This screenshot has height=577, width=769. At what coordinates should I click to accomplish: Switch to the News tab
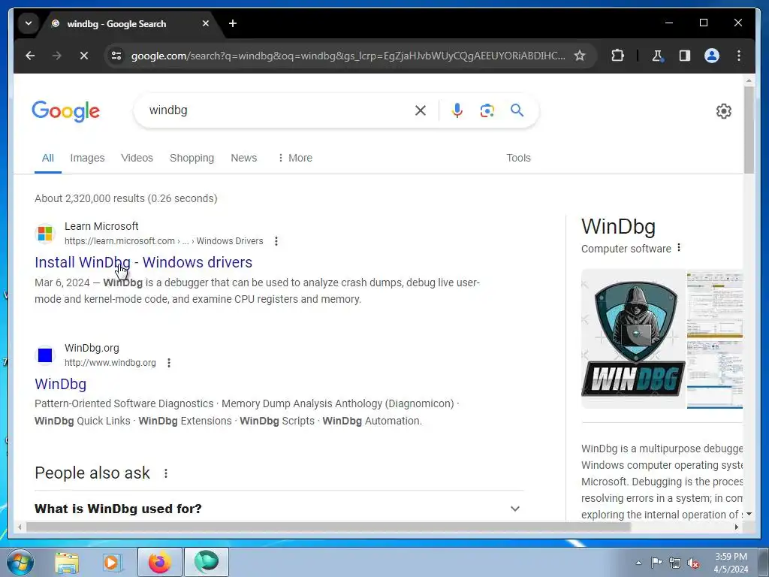(x=244, y=158)
